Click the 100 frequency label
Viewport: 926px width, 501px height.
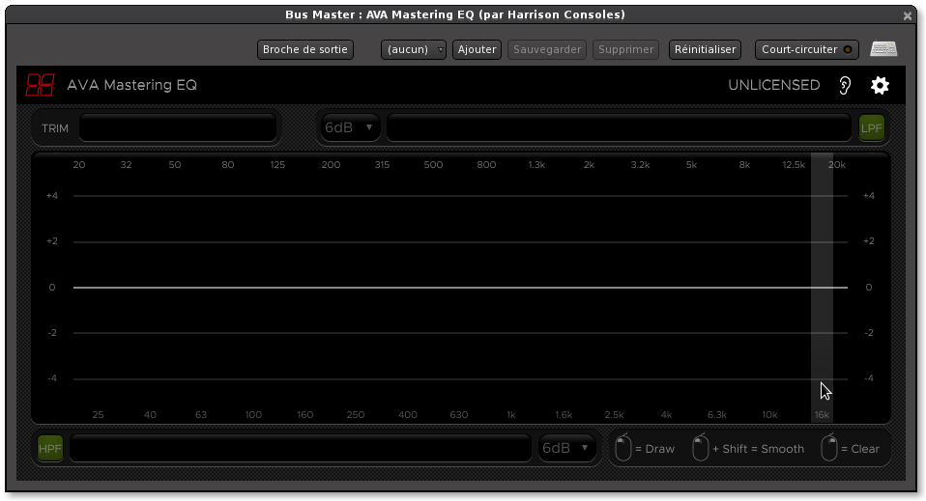(x=253, y=415)
